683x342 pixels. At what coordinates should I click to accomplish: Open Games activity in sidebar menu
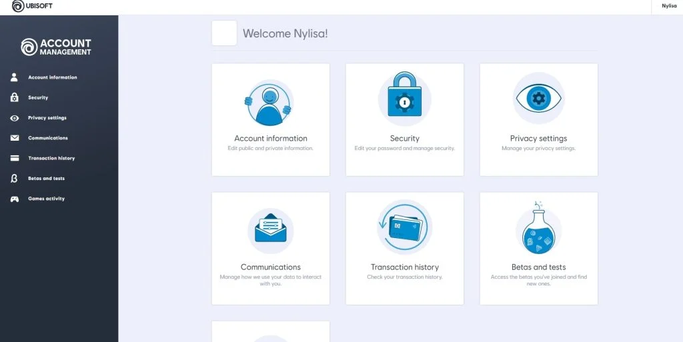click(46, 199)
